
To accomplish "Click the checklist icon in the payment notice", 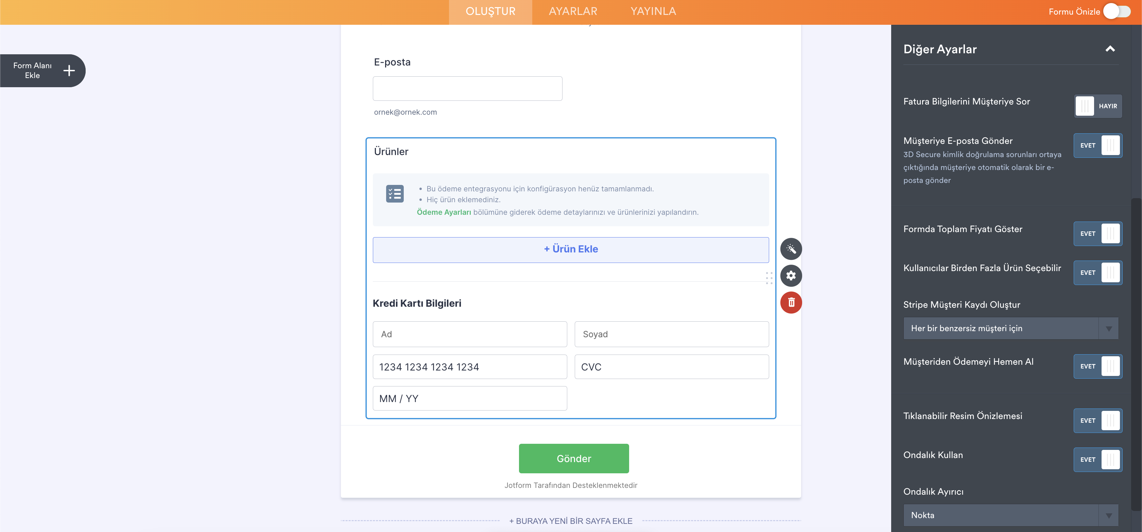I will coord(395,194).
